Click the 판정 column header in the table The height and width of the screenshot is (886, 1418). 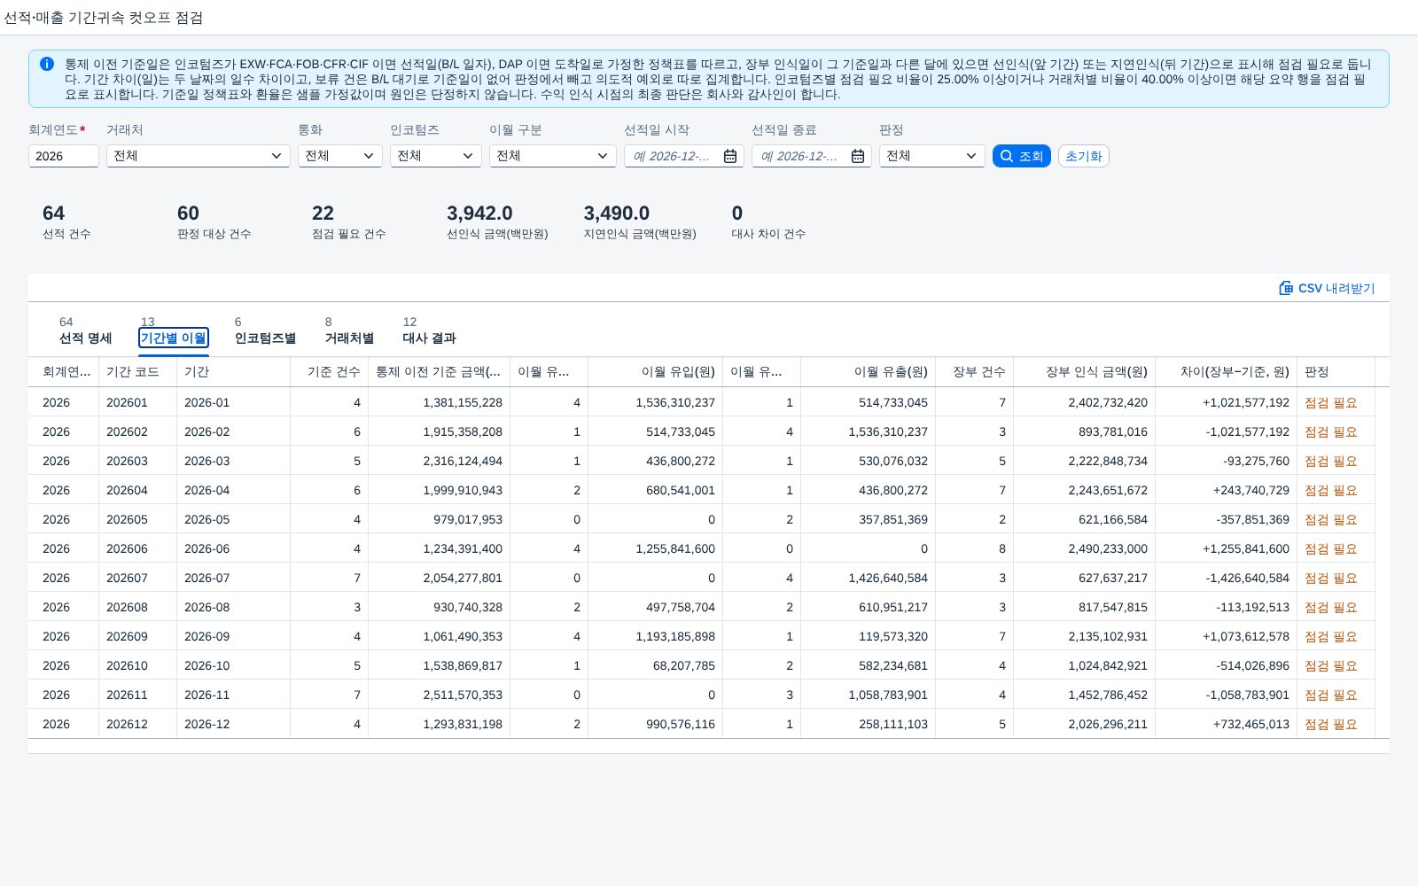click(x=1336, y=372)
